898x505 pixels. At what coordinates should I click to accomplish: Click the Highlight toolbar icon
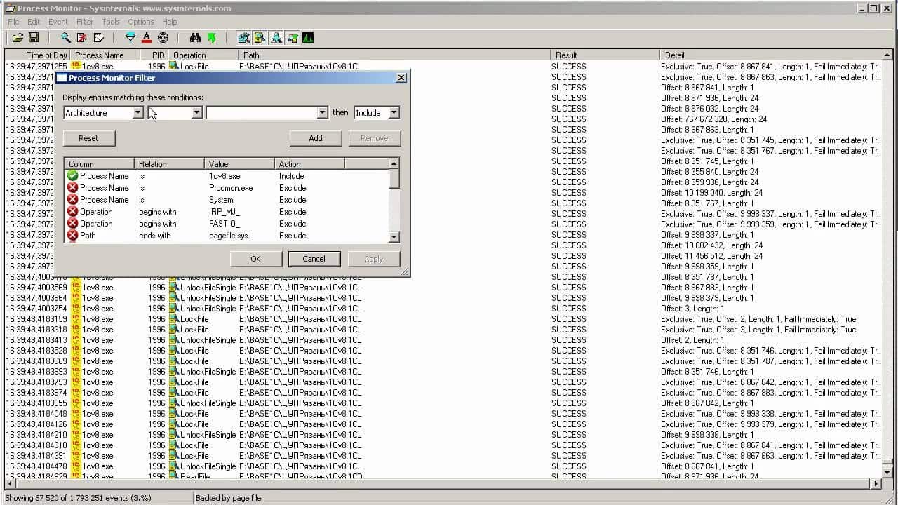coord(147,38)
